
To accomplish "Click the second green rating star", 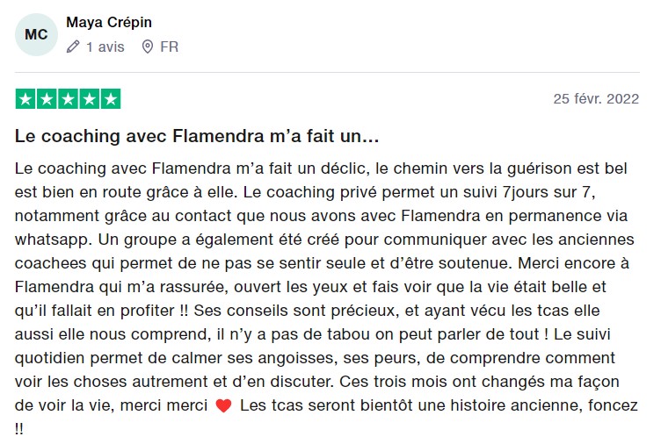I will point(47,99).
